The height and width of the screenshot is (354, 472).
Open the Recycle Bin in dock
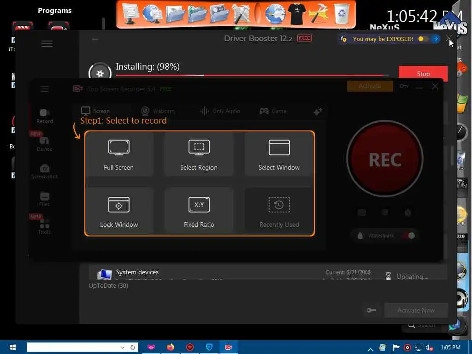click(342, 13)
